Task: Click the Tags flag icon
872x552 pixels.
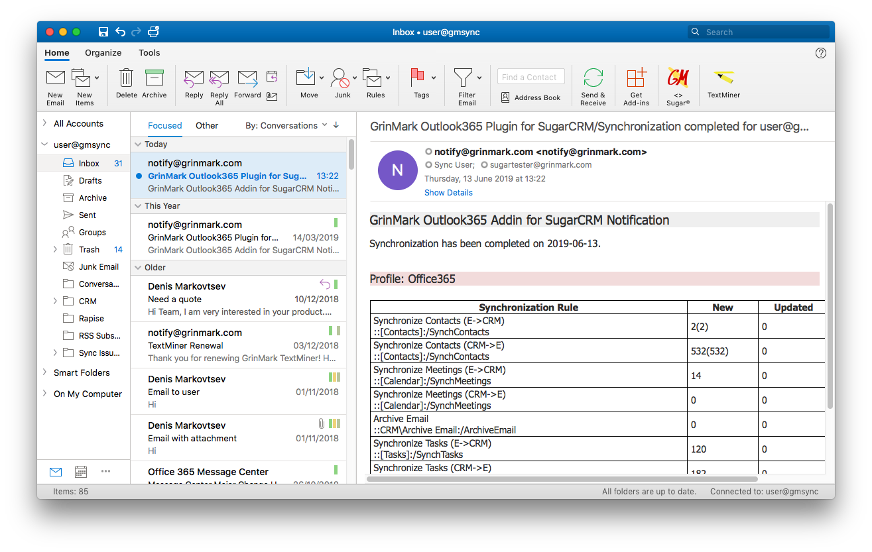Action: pos(418,77)
